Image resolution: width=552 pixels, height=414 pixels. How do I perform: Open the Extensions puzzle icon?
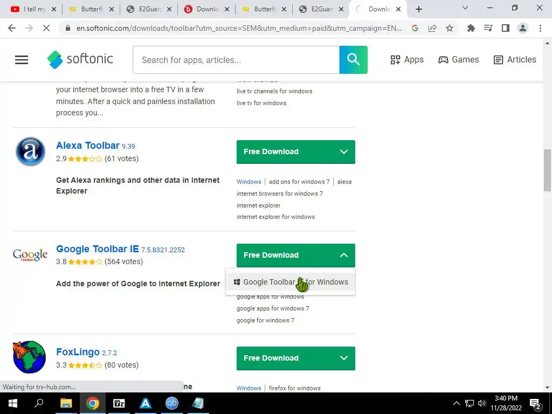pos(471,28)
